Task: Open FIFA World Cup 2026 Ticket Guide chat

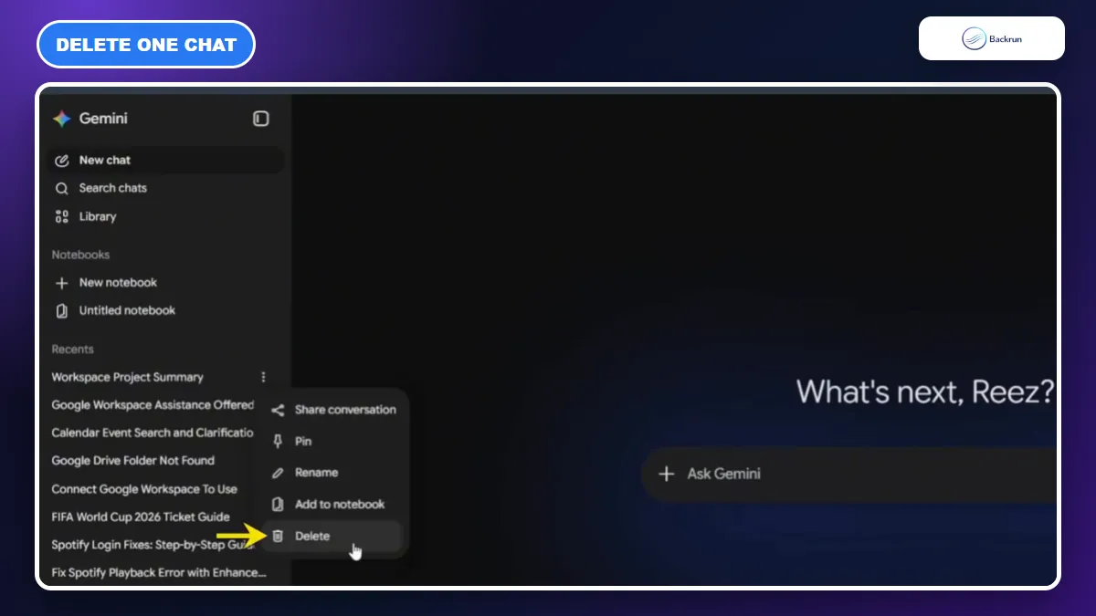Action: 141,517
